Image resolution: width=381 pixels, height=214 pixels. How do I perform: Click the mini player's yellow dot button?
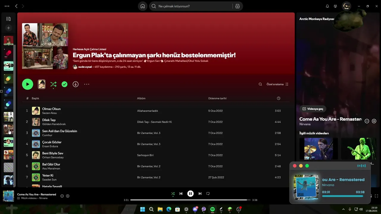point(301,166)
